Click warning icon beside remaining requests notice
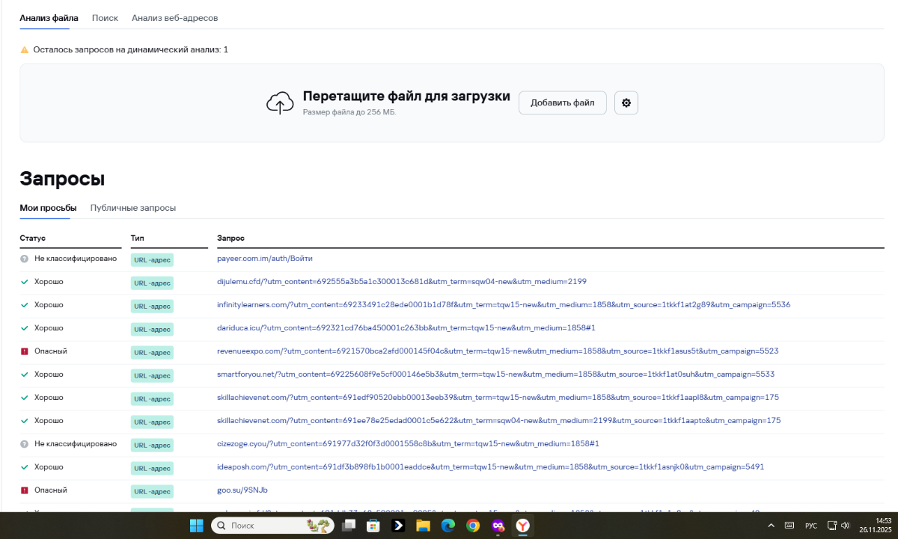898x539 pixels. pos(25,49)
